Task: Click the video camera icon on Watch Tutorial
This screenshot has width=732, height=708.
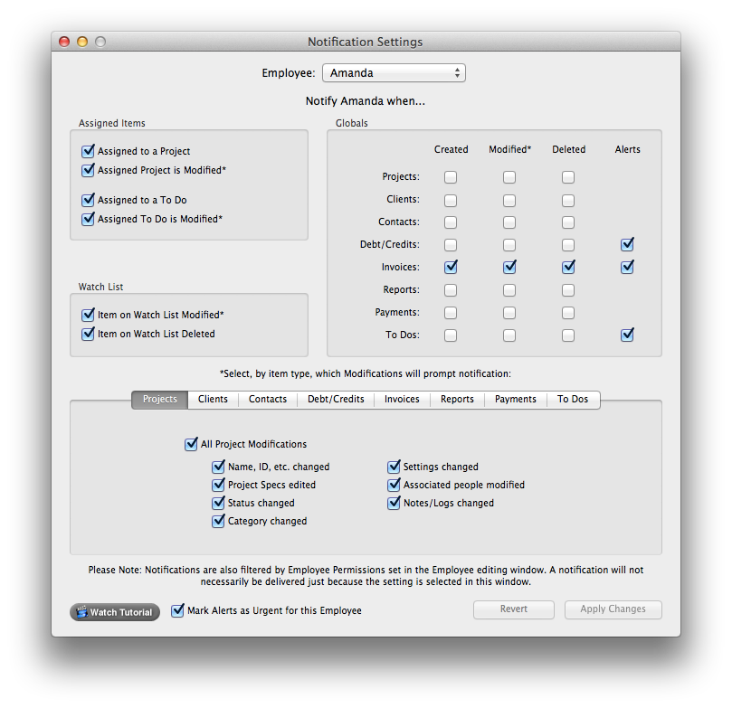Action: tap(81, 612)
